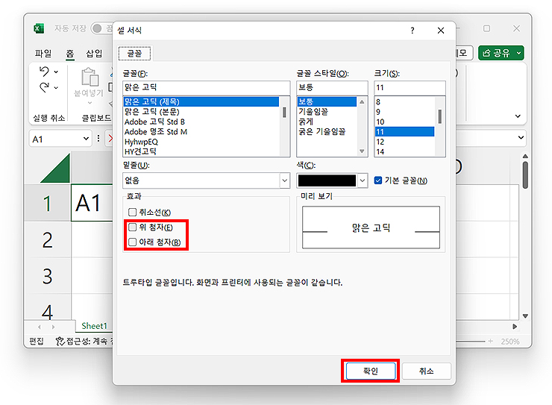Select font size 12
This screenshot has height=405, width=552.
click(x=405, y=142)
